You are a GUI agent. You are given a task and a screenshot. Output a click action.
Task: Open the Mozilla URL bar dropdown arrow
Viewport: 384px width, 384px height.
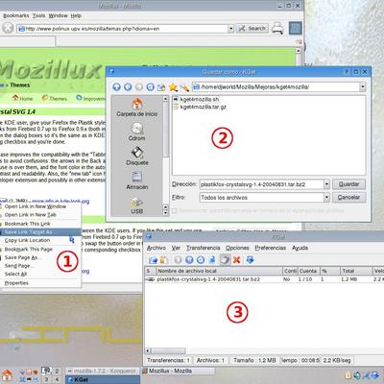point(231,29)
